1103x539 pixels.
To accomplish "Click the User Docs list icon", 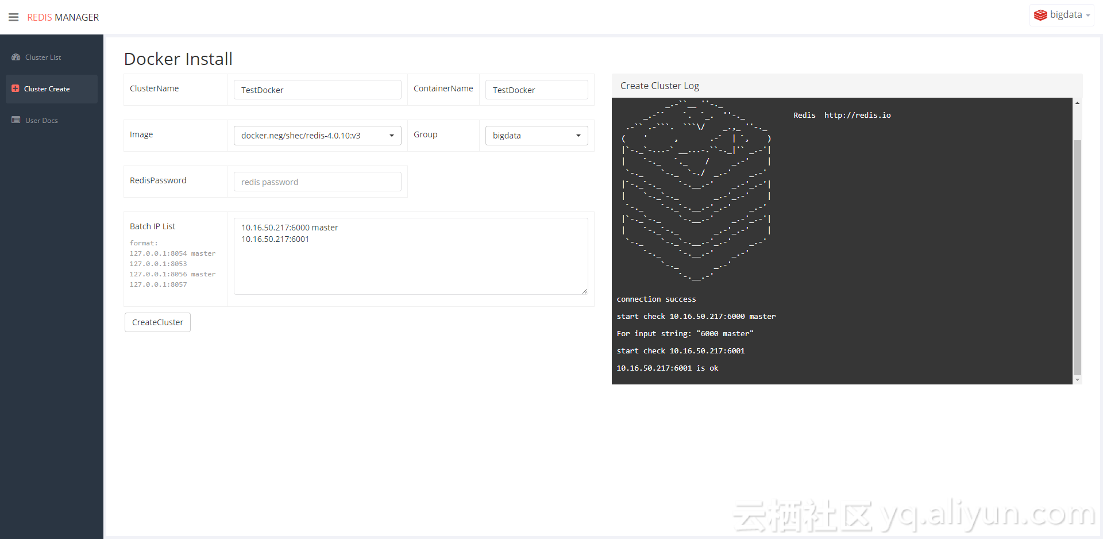I will 16,120.
